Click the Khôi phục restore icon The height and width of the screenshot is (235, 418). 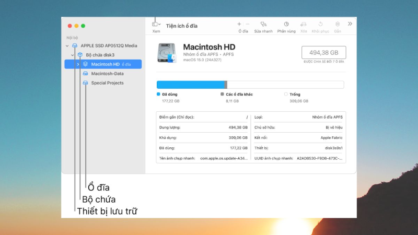[x=320, y=24]
